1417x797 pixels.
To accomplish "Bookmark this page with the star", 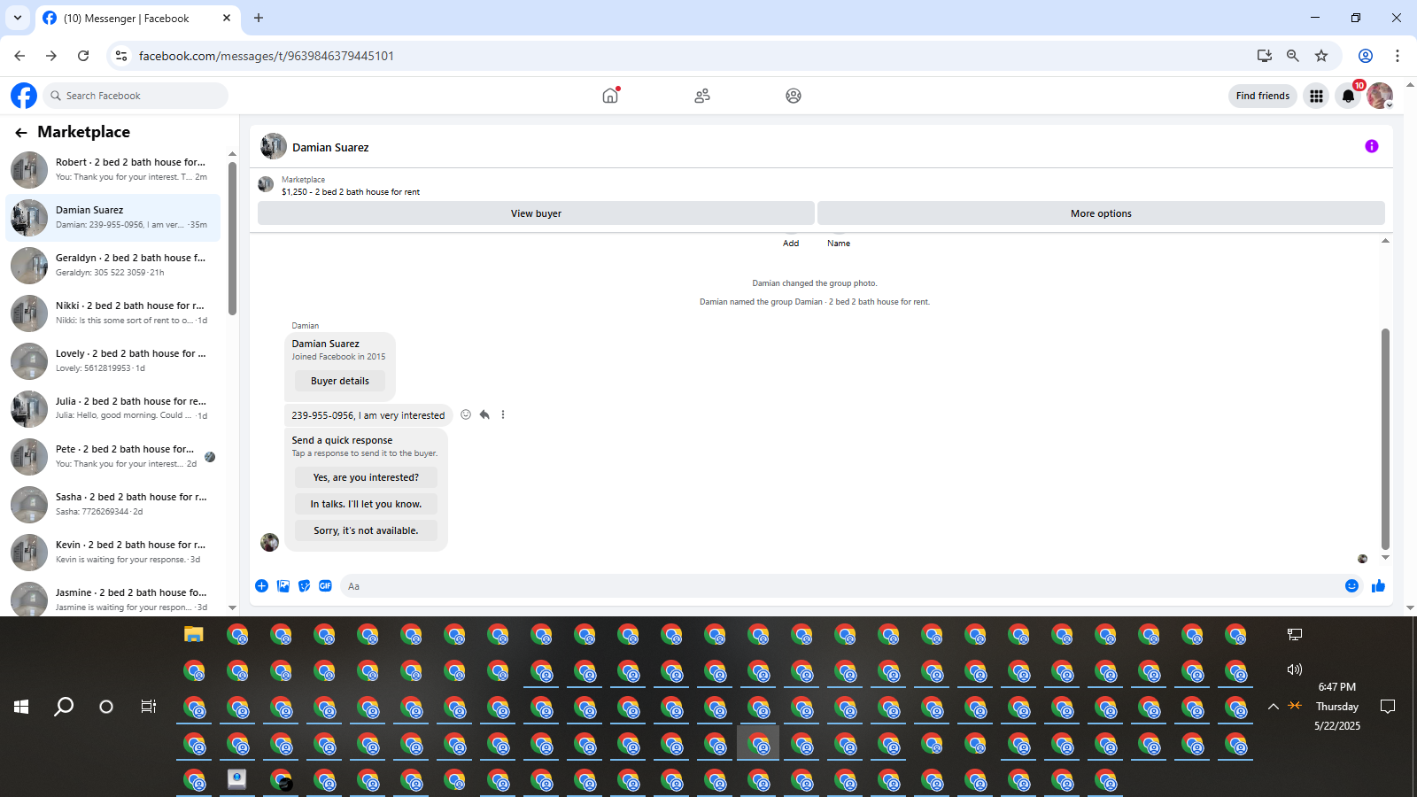I will coord(1321,56).
